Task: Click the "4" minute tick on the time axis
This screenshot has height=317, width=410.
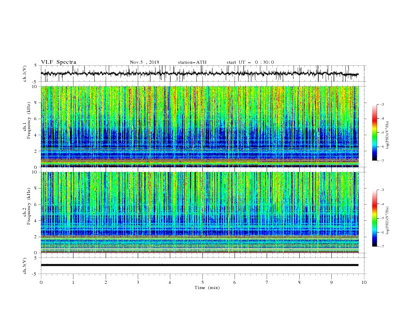Action: pos(170,282)
